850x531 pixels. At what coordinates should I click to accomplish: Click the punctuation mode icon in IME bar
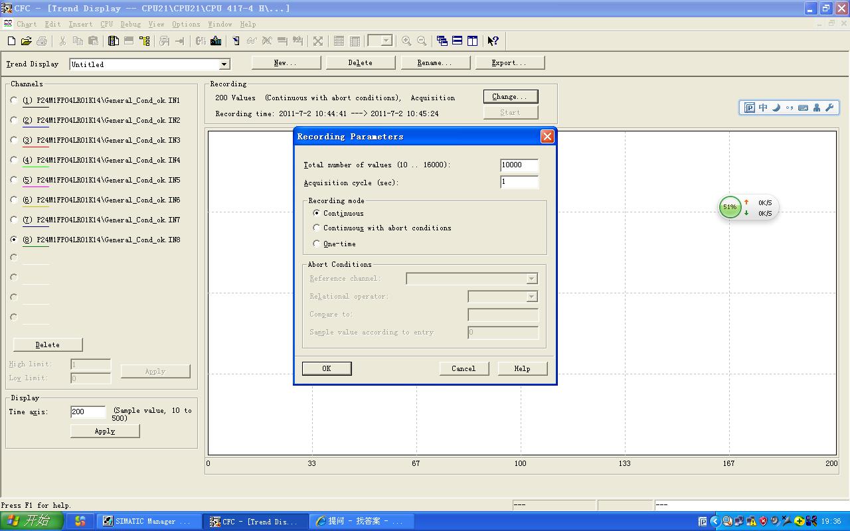(x=790, y=108)
